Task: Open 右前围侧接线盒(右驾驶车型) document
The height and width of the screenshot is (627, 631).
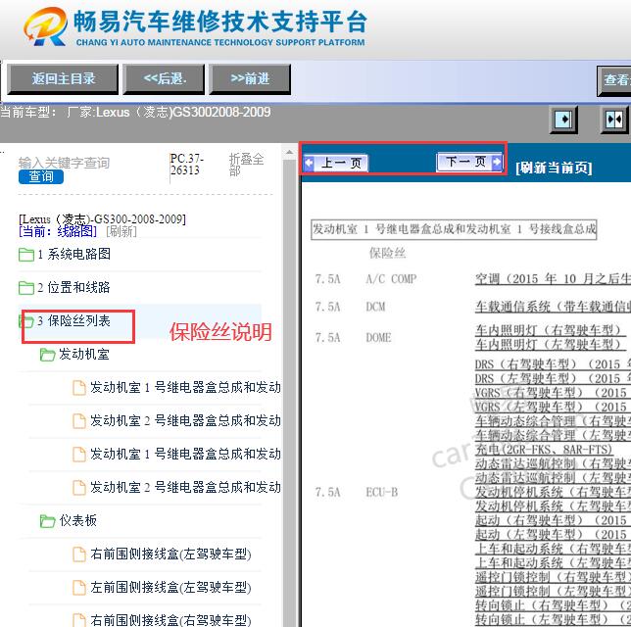Action: 170,620
